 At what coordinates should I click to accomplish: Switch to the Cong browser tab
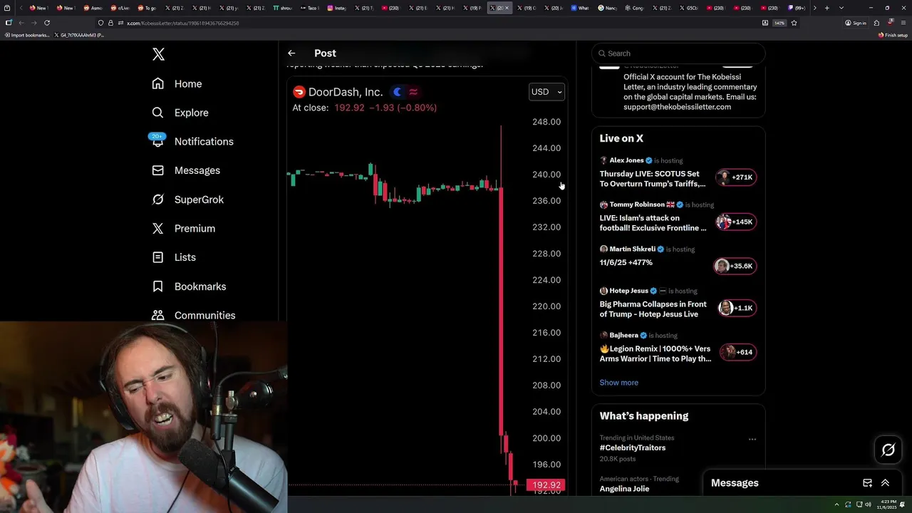pos(634,8)
